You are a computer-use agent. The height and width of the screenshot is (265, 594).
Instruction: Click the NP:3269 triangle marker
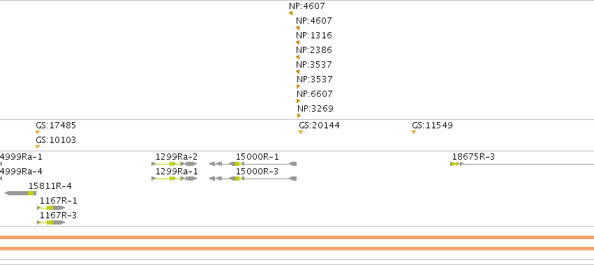[299, 116]
